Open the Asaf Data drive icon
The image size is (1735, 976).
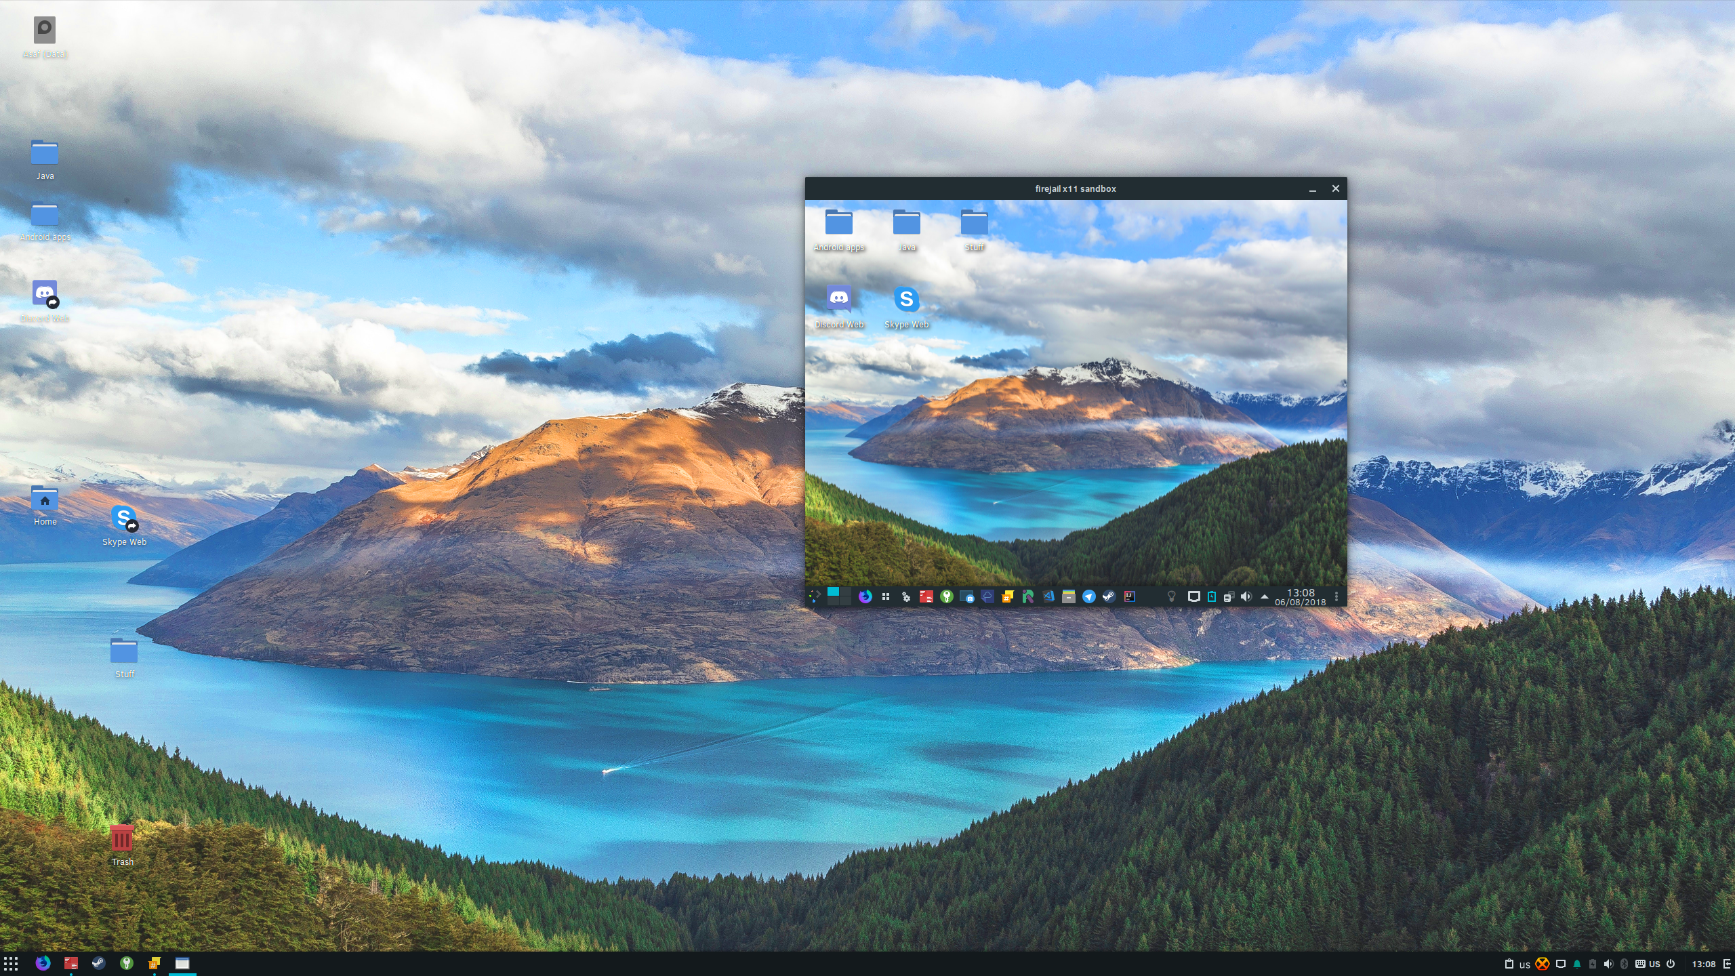point(45,38)
